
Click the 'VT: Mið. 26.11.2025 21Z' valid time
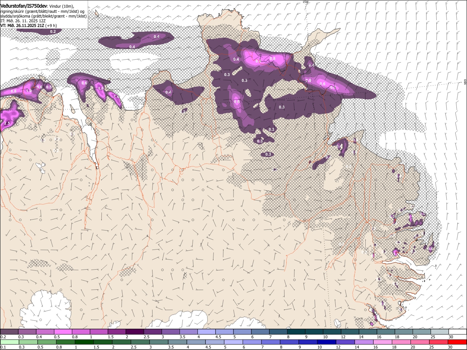(22, 26)
